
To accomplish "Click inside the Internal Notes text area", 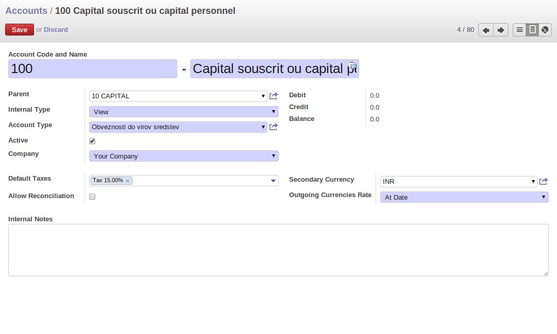I will [278, 250].
